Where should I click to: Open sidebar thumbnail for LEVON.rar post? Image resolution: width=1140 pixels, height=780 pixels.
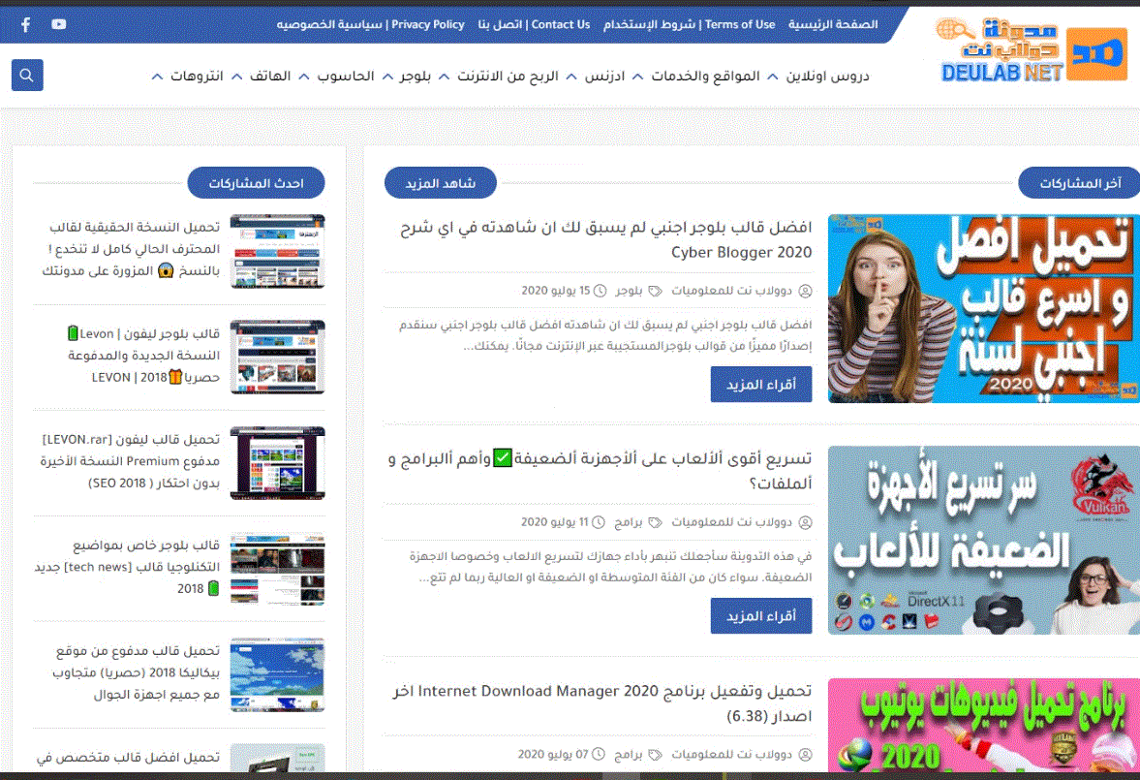coord(278,463)
